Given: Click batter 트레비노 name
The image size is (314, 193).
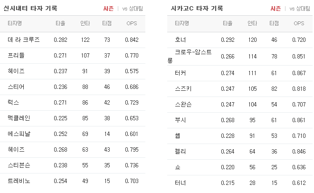Looking at the screenshot, I should coord(19,181).
